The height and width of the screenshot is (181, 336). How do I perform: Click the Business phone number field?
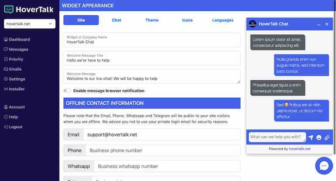162,150
